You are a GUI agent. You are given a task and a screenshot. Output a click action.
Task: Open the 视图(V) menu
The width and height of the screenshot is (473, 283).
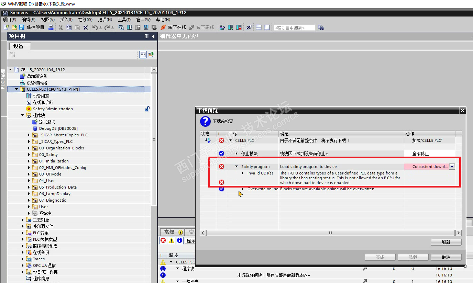[47, 20]
